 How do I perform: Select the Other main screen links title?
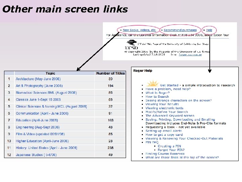click(65, 9)
